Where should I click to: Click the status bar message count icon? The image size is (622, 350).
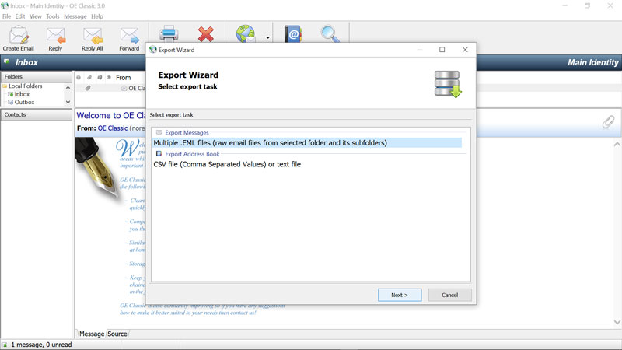tap(5, 345)
